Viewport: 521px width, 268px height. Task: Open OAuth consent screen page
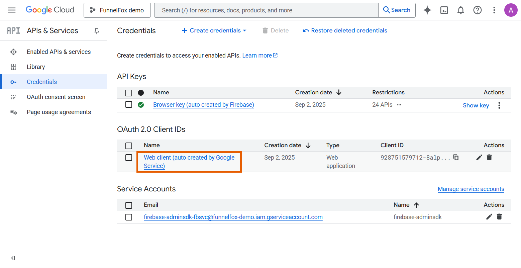[x=54, y=97]
